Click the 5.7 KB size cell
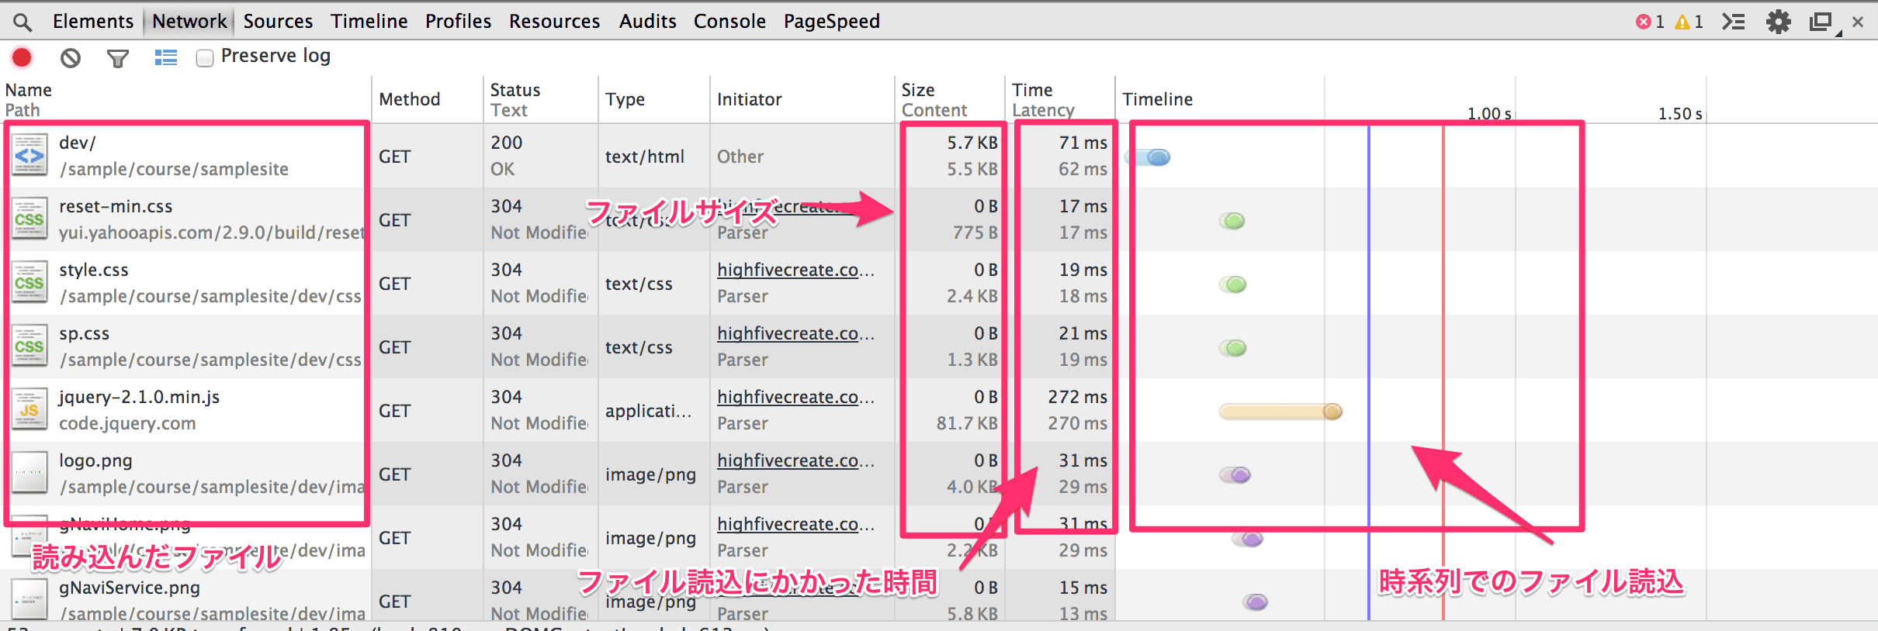1878x631 pixels. 972,143
